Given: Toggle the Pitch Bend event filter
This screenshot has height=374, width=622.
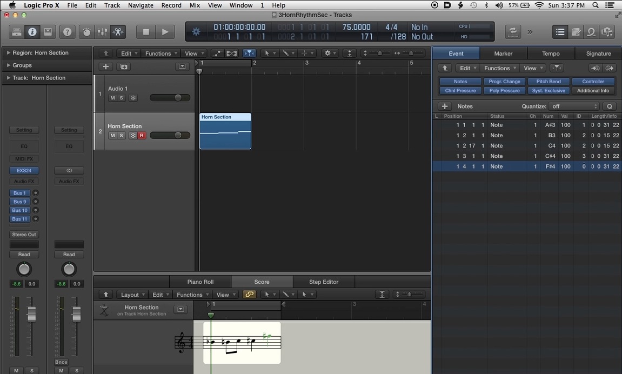Looking at the screenshot, I should pyautogui.click(x=548, y=82).
